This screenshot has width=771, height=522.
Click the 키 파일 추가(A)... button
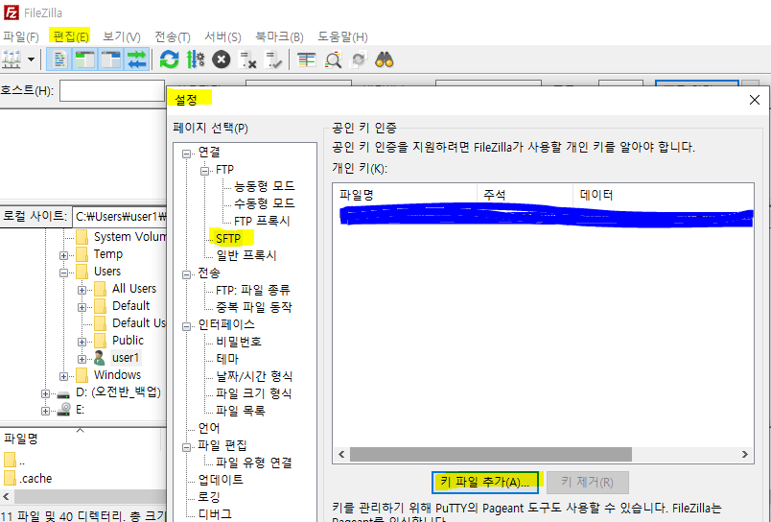pos(485,482)
